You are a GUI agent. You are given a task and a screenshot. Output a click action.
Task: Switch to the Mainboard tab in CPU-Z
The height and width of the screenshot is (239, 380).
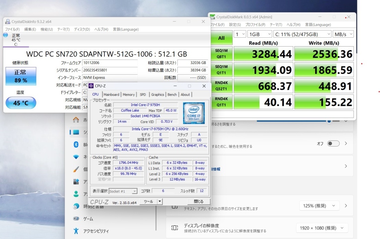click(111, 95)
